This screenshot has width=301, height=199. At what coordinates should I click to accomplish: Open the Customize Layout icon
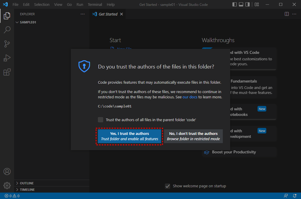tap(257, 4)
